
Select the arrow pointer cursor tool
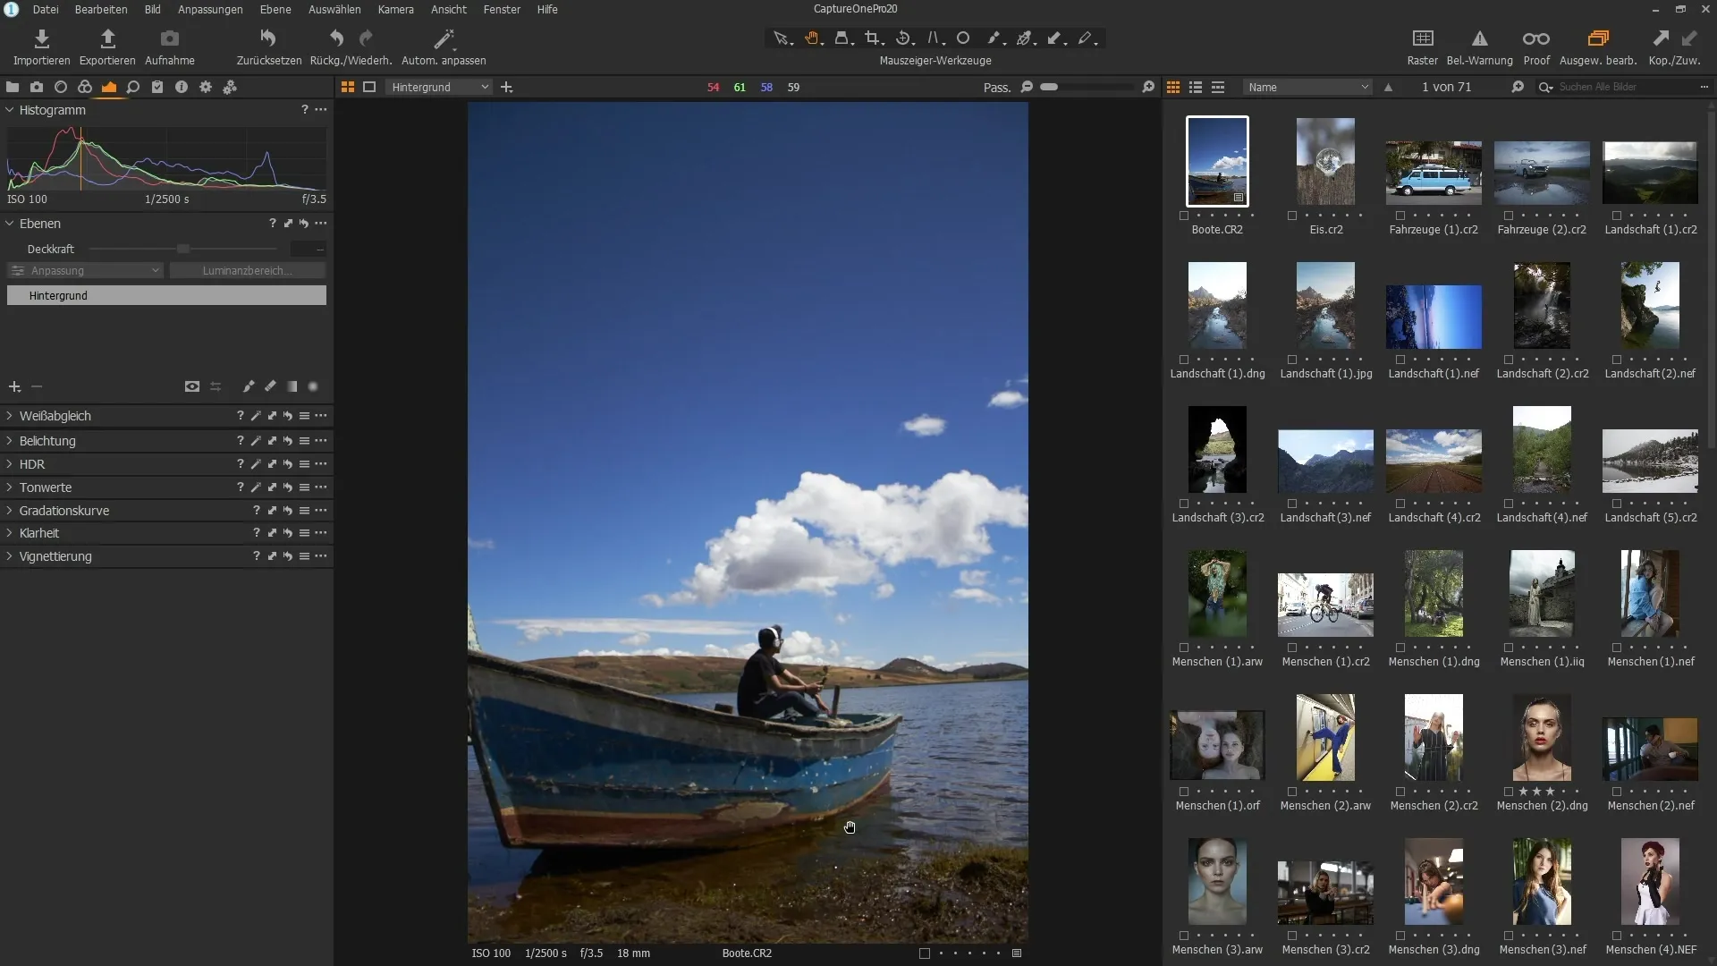pos(781,38)
